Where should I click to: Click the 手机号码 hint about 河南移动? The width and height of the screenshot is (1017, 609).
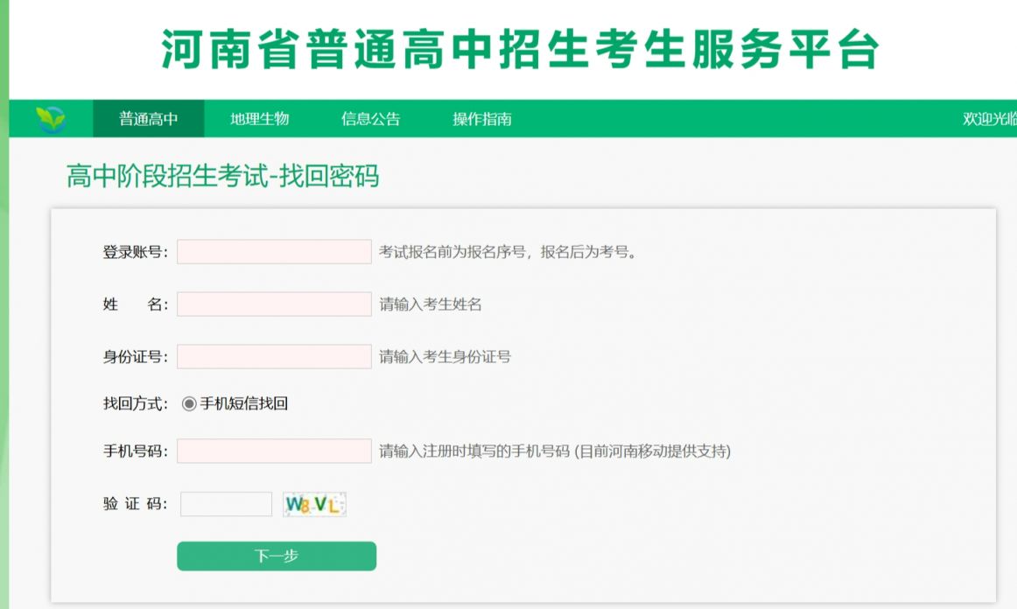tap(555, 451)
